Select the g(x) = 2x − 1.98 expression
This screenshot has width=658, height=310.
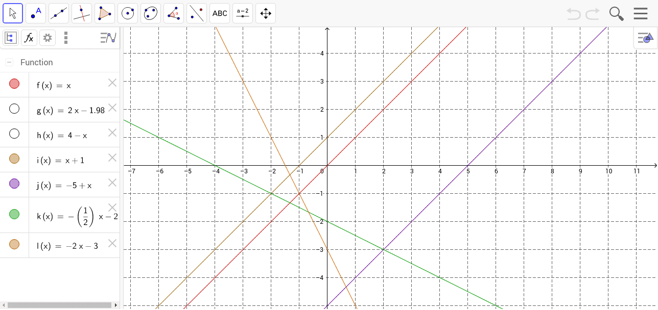[x=70, y=111]
